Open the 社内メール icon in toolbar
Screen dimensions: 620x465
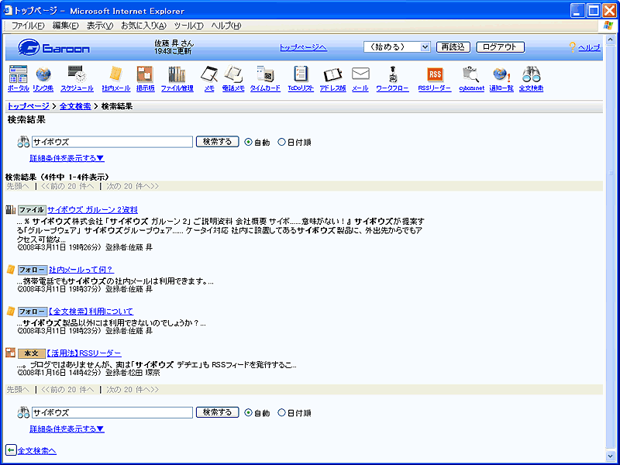(x=115, y=74)
